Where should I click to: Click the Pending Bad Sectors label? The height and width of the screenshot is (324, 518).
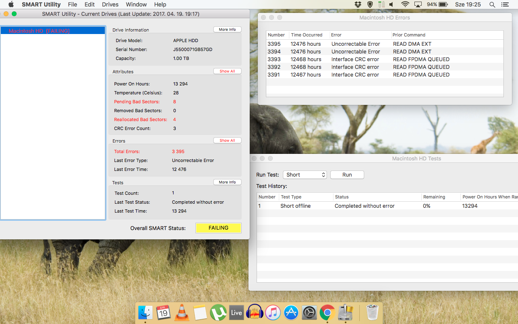pos(137,102)
